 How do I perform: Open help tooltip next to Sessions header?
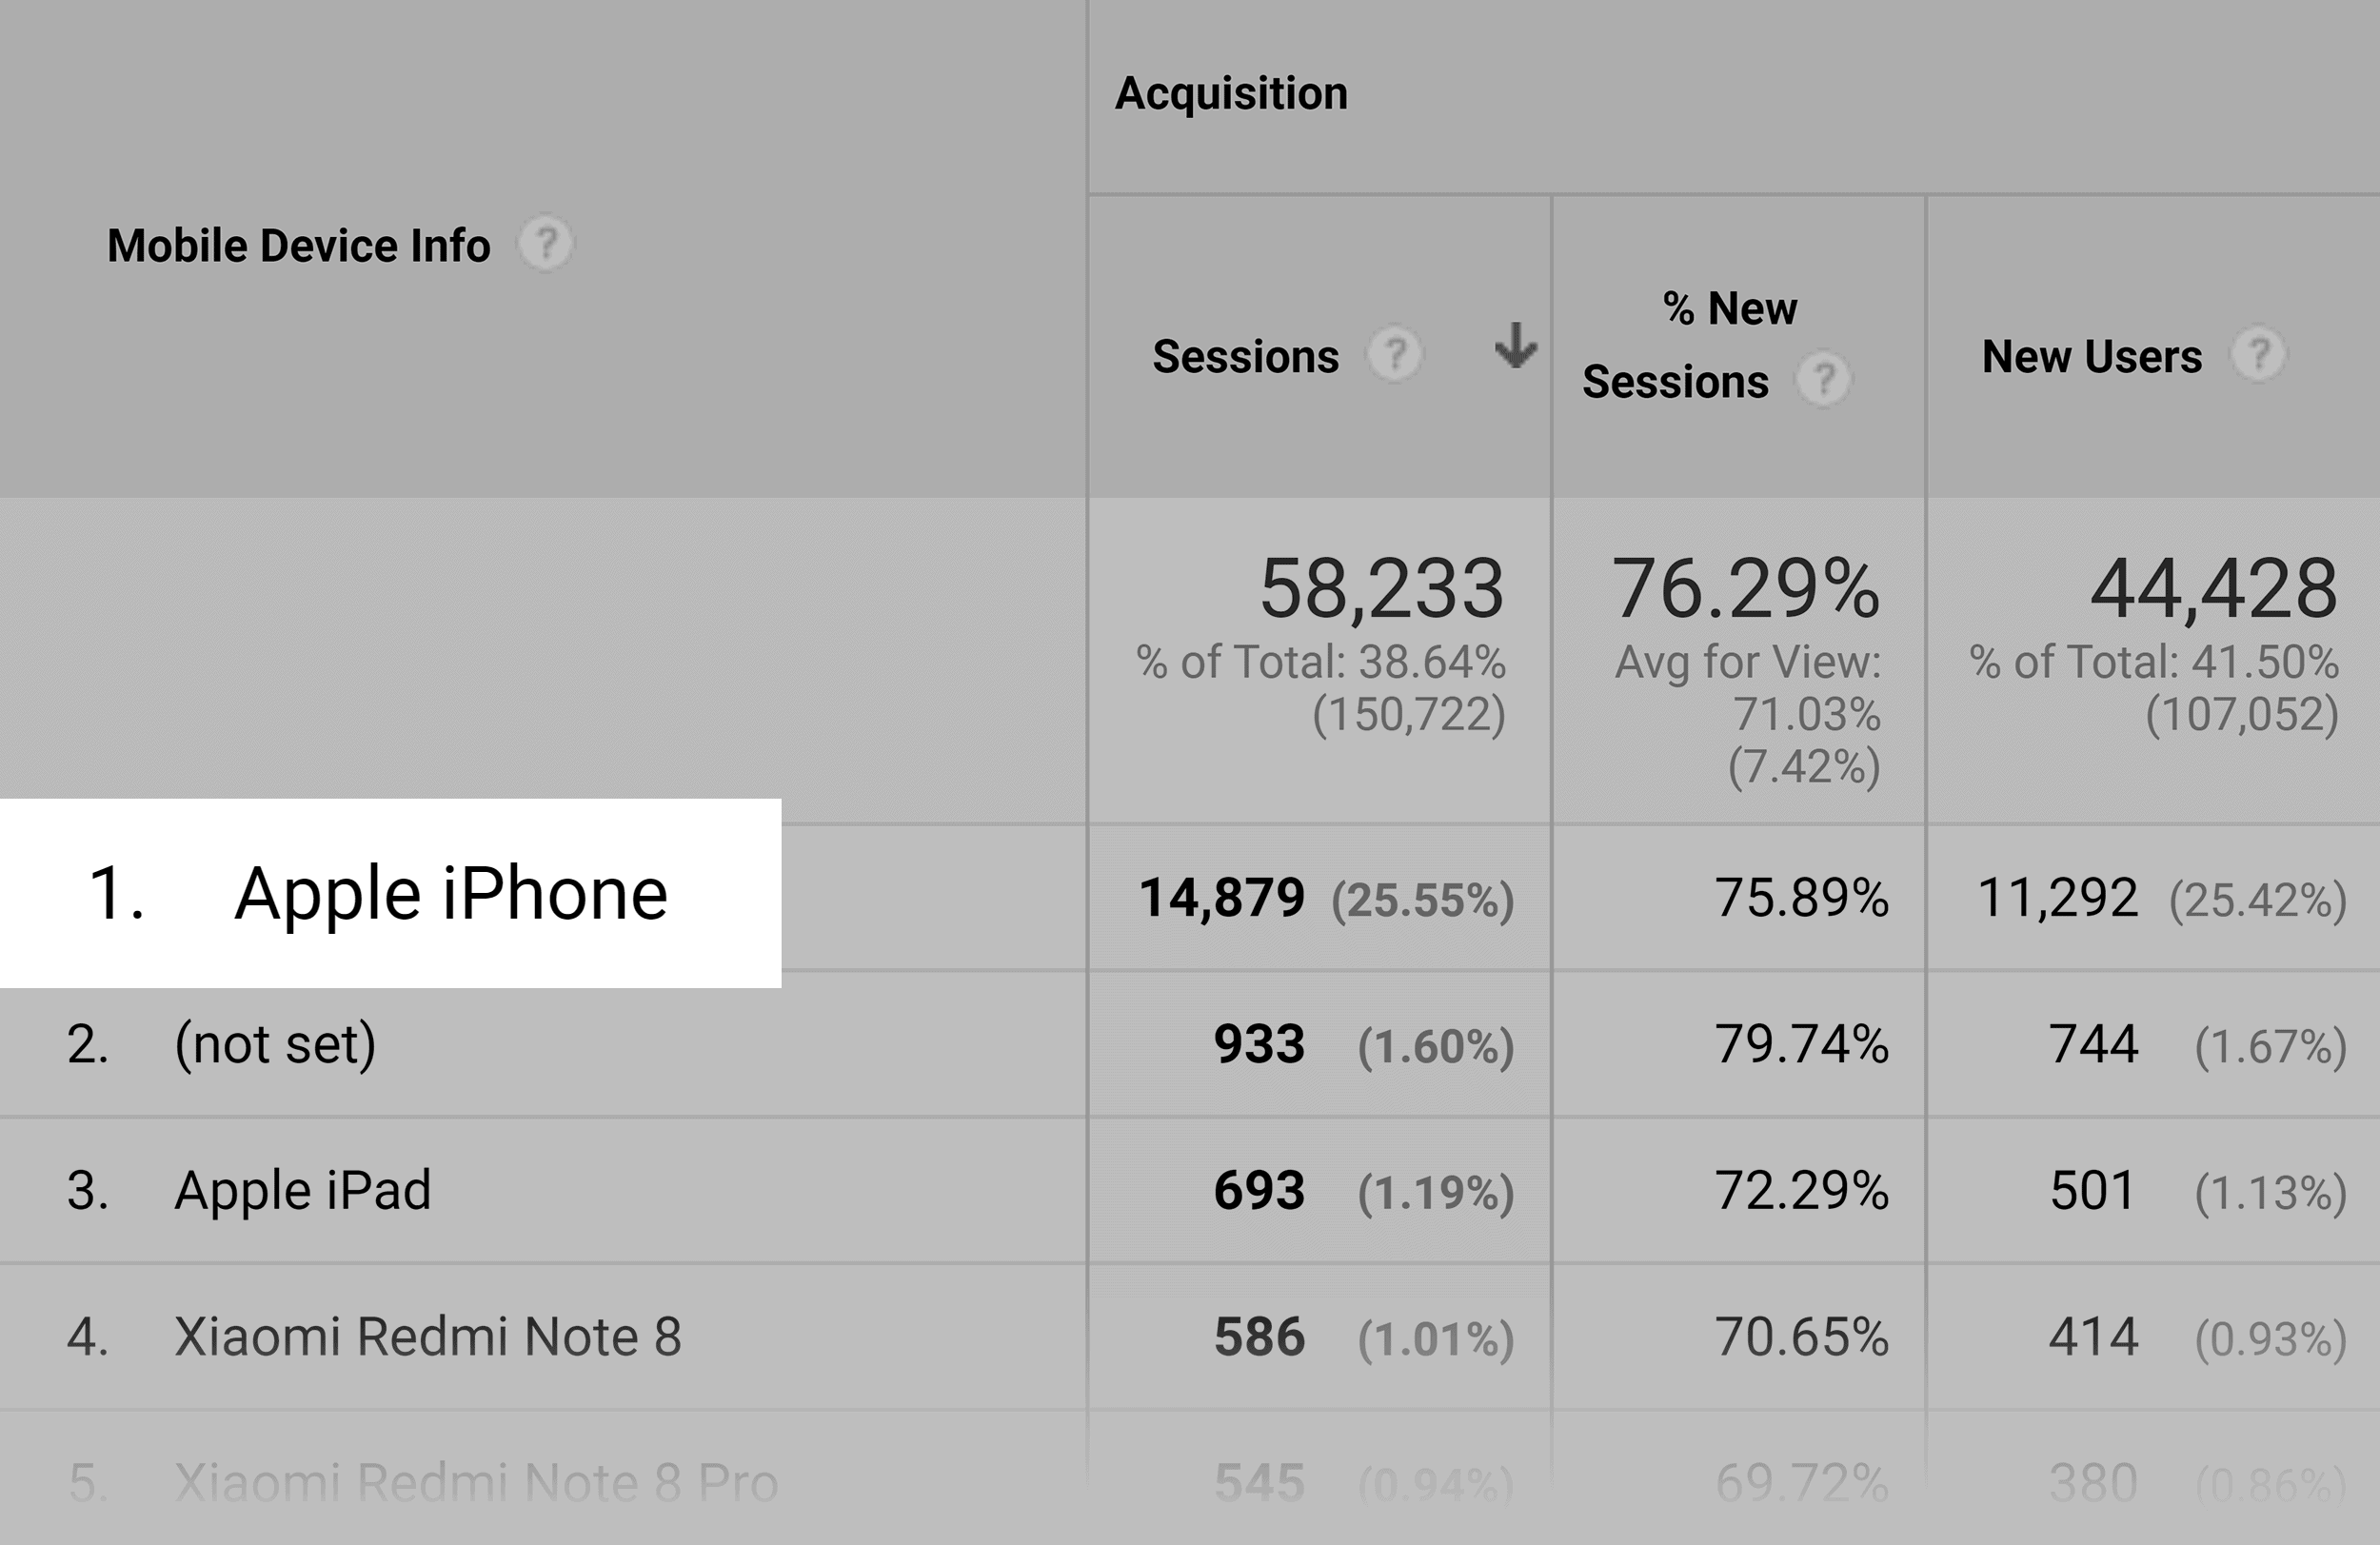pos(1395,354)
